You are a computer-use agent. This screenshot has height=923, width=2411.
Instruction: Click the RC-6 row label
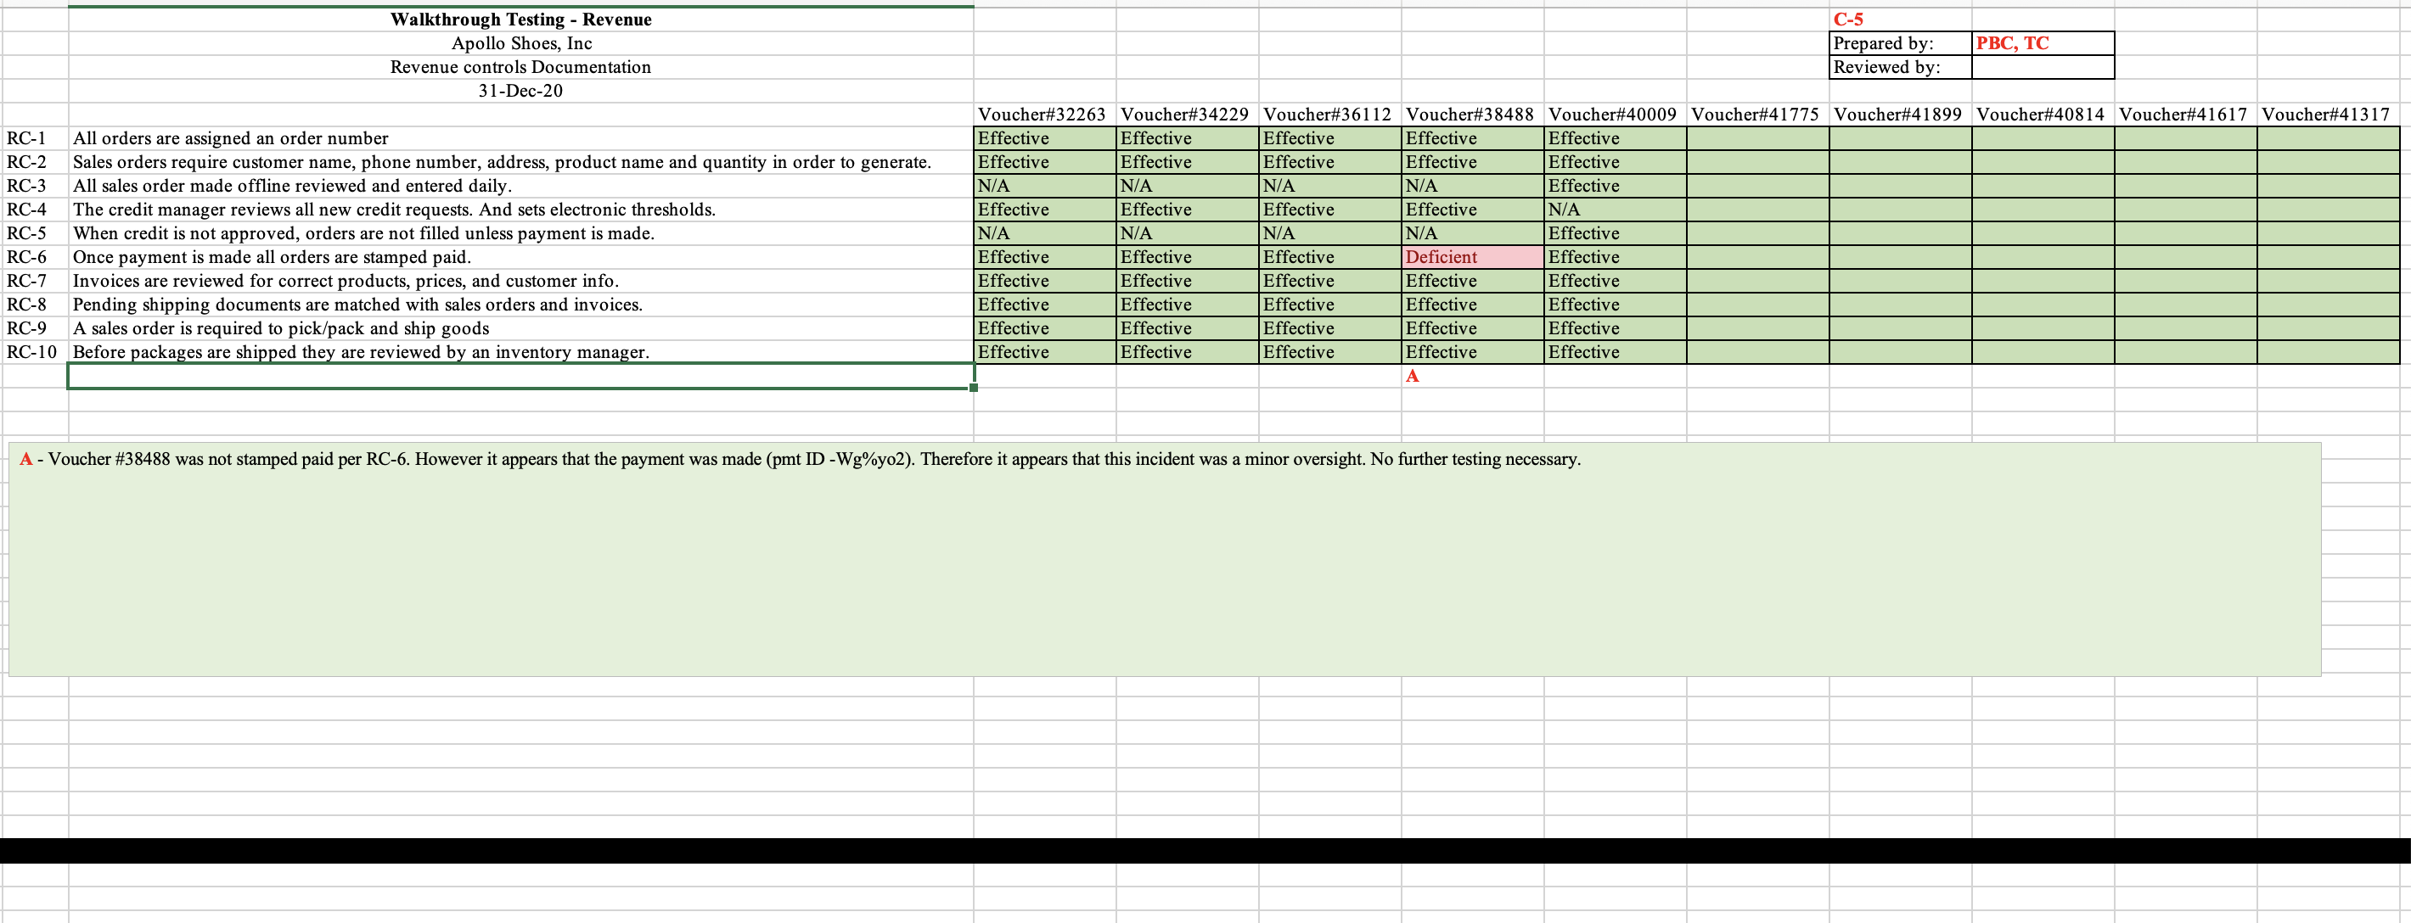tap(28, 257)
